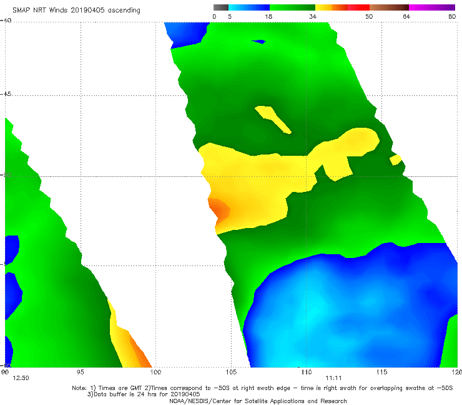Click the red segment of the color scale
The image size is (462, 405).
(x=358, y=7)
